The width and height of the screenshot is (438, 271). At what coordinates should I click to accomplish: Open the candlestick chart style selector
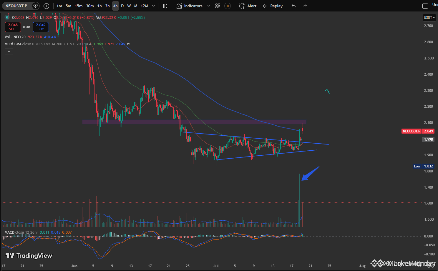tap(165, 6)
